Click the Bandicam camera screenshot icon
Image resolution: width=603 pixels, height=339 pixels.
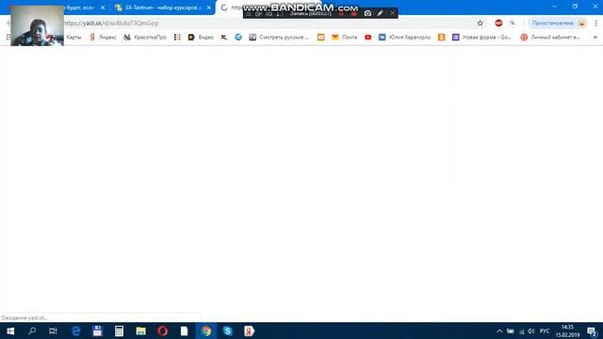(367, 13)
